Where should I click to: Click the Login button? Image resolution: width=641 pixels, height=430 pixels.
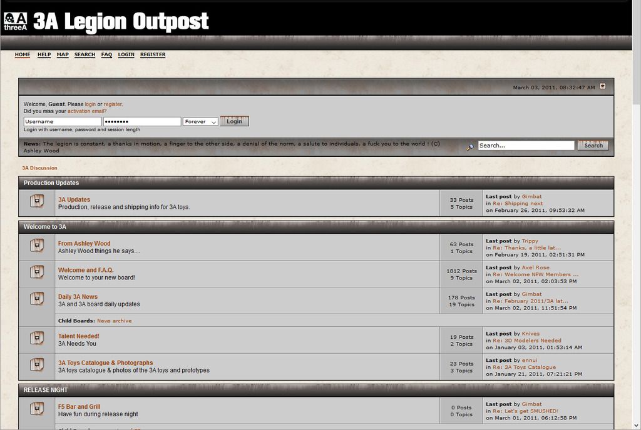[x=234, y=121]
